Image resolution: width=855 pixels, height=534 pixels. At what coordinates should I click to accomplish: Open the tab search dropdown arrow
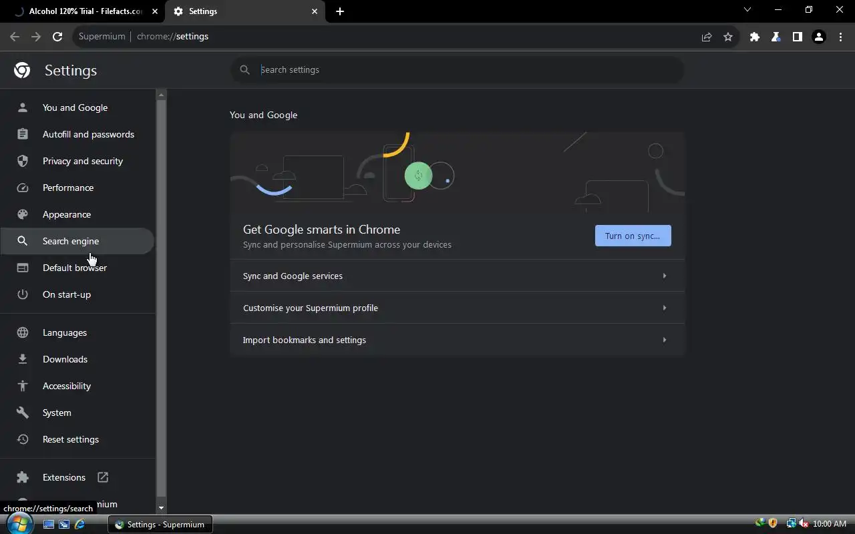coord(747,10)
